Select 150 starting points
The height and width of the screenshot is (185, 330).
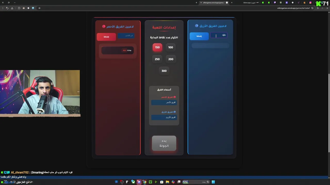(x=157, y=47)
